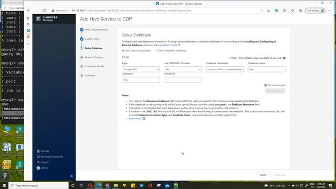Viewport: 336px width, 189px height.
Task: Reload the page with refresh icon
Action: (x=44, y=10)
